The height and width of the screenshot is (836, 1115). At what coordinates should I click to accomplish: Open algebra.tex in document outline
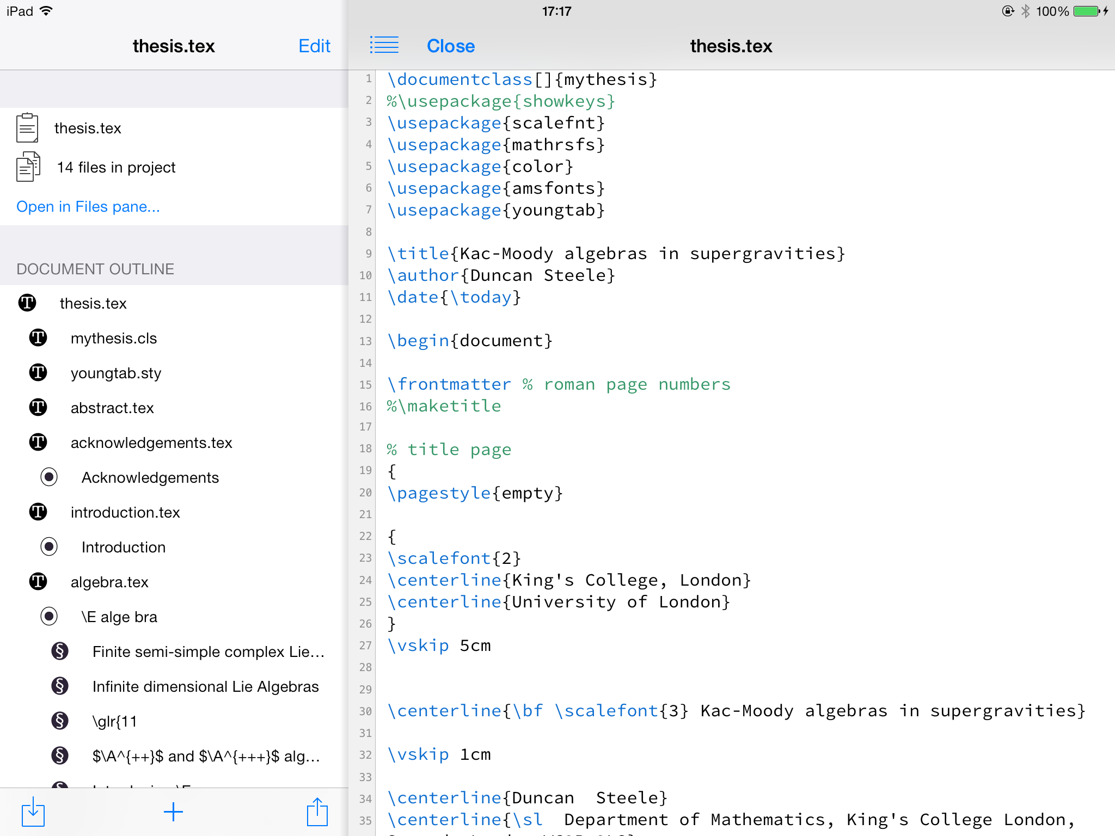click(109, 582)
